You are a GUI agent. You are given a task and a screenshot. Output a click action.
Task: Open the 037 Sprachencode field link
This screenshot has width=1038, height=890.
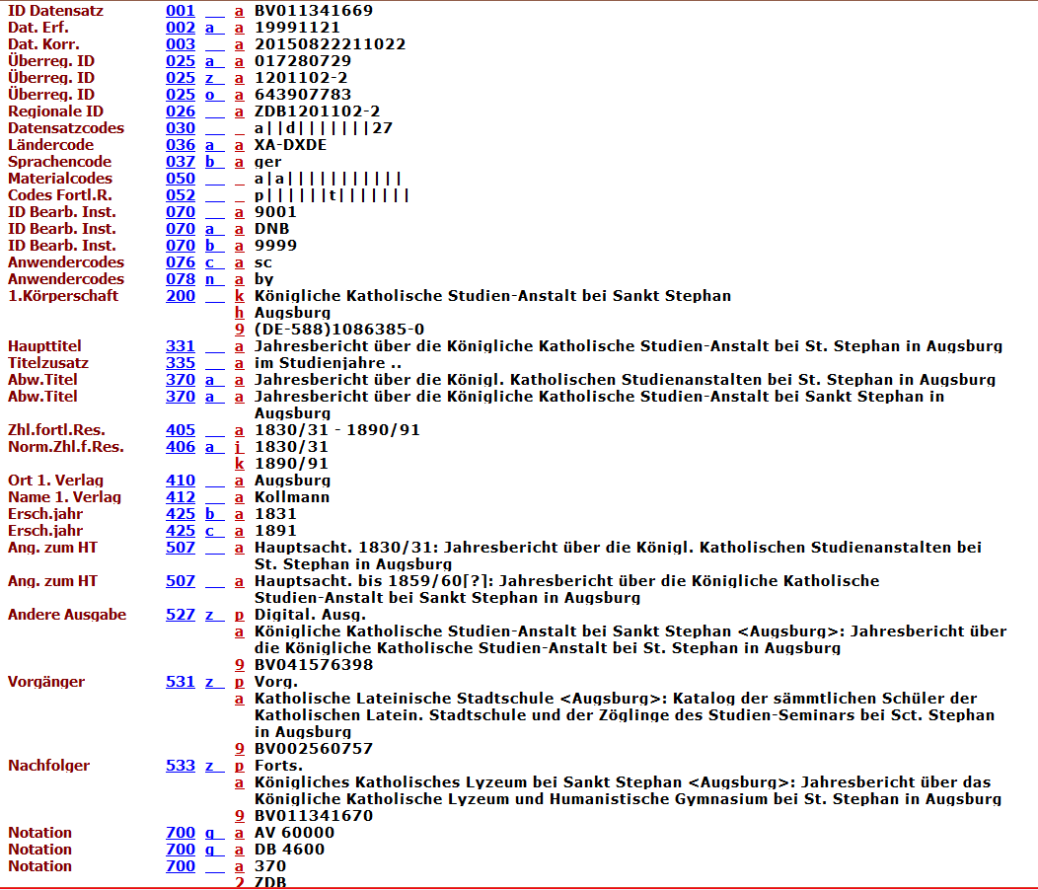click(x=181, y=162)
